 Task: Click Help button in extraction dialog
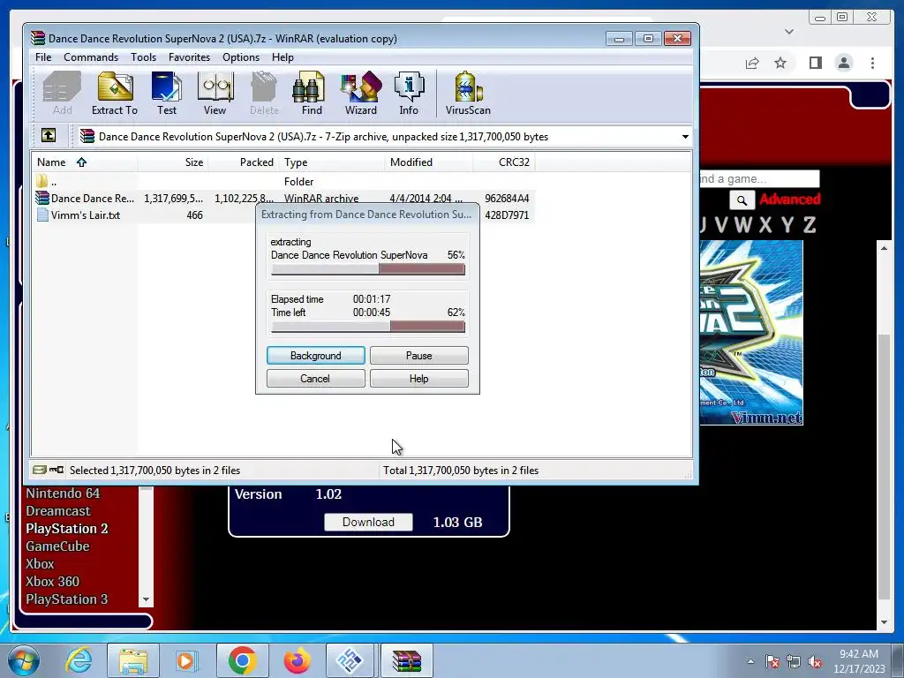tap(419, 379)
